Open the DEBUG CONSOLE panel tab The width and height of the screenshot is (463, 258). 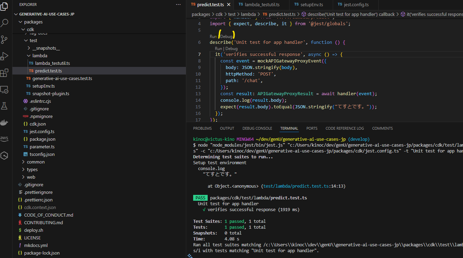click(x=257, y=128)
